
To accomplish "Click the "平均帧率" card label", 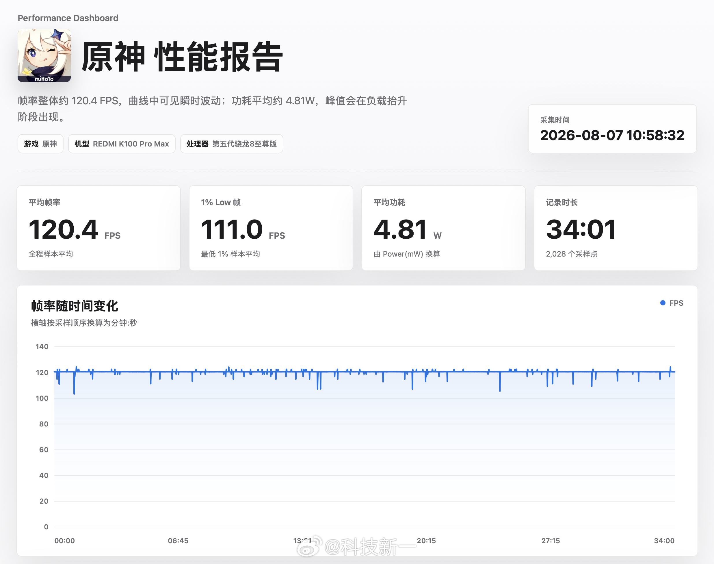I will (44, 203).
